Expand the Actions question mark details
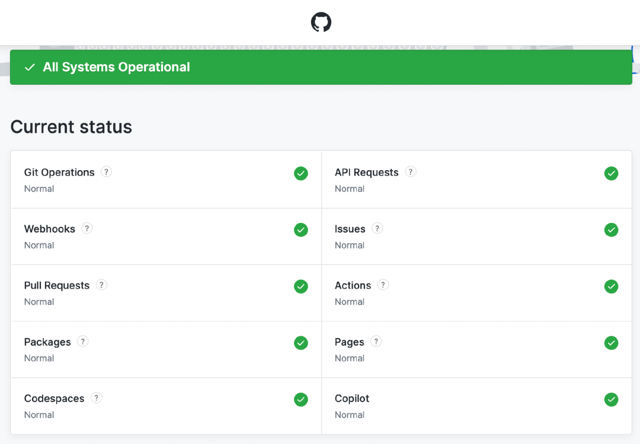This screenshot has height=444, width=640. 383,285
